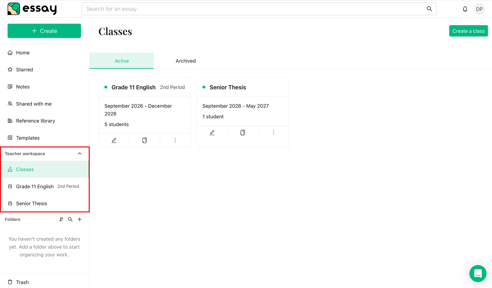Click the Shared with me people icon
The image size is (492, 288).
(x=10, y=104)
